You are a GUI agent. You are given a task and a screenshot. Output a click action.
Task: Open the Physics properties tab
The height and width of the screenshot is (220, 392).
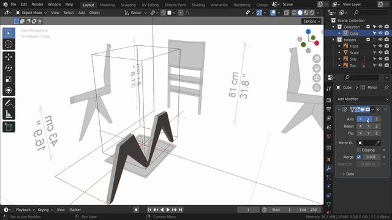(329, 186)
